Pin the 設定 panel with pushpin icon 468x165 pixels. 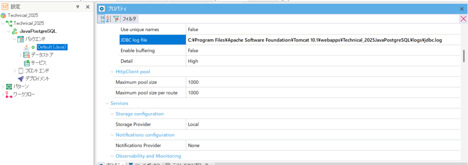click(78, 7)
